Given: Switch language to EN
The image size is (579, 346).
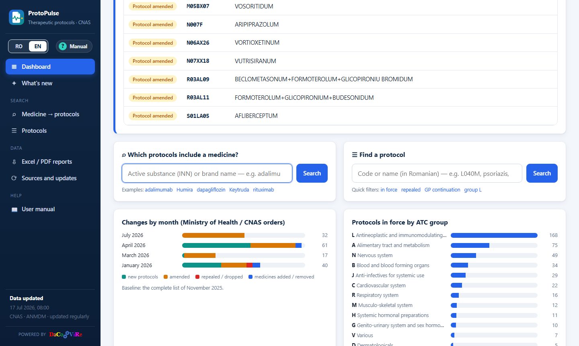Looking at the screenshot, I should click(x=38, y=46).
